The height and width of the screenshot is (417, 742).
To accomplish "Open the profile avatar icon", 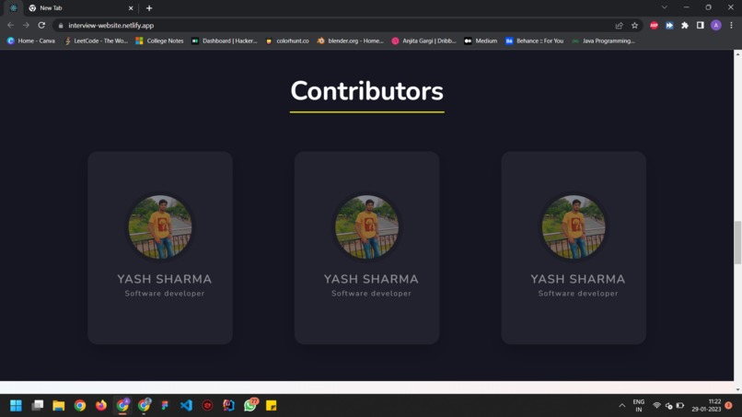I will [x=716, y=26].
